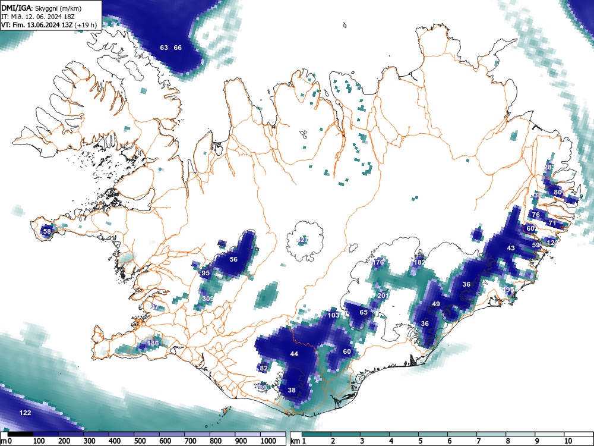Click the visibility value 49
The width and height of the screenshot is (594, 446).
[436, 304]
